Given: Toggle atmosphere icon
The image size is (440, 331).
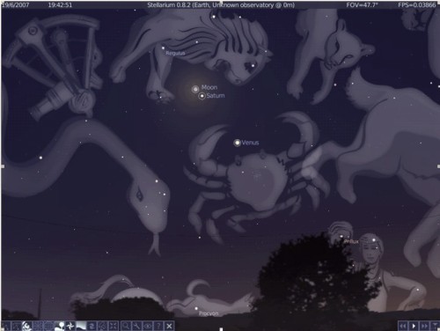Looking at the screenshot, I should [x=81, y=326].
